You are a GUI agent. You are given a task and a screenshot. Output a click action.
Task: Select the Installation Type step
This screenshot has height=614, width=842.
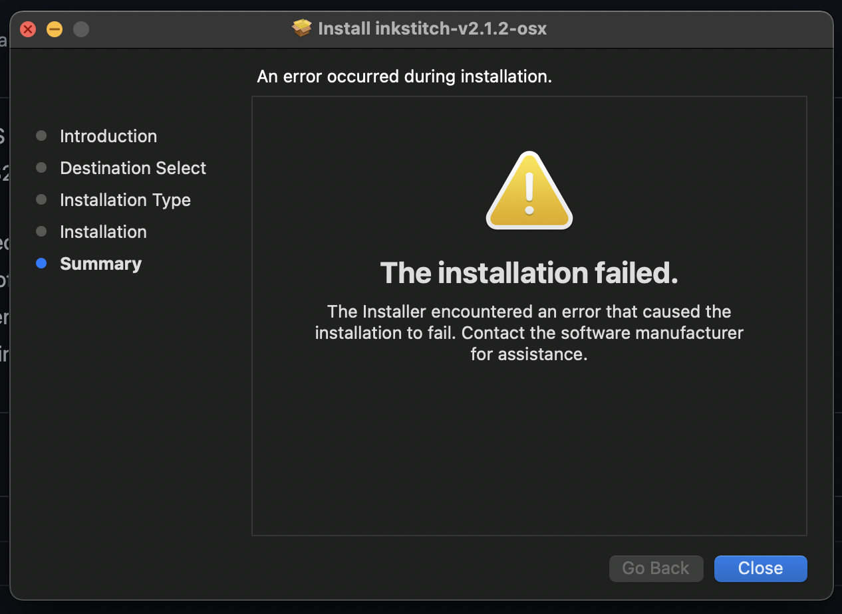(x=125, y=199)
